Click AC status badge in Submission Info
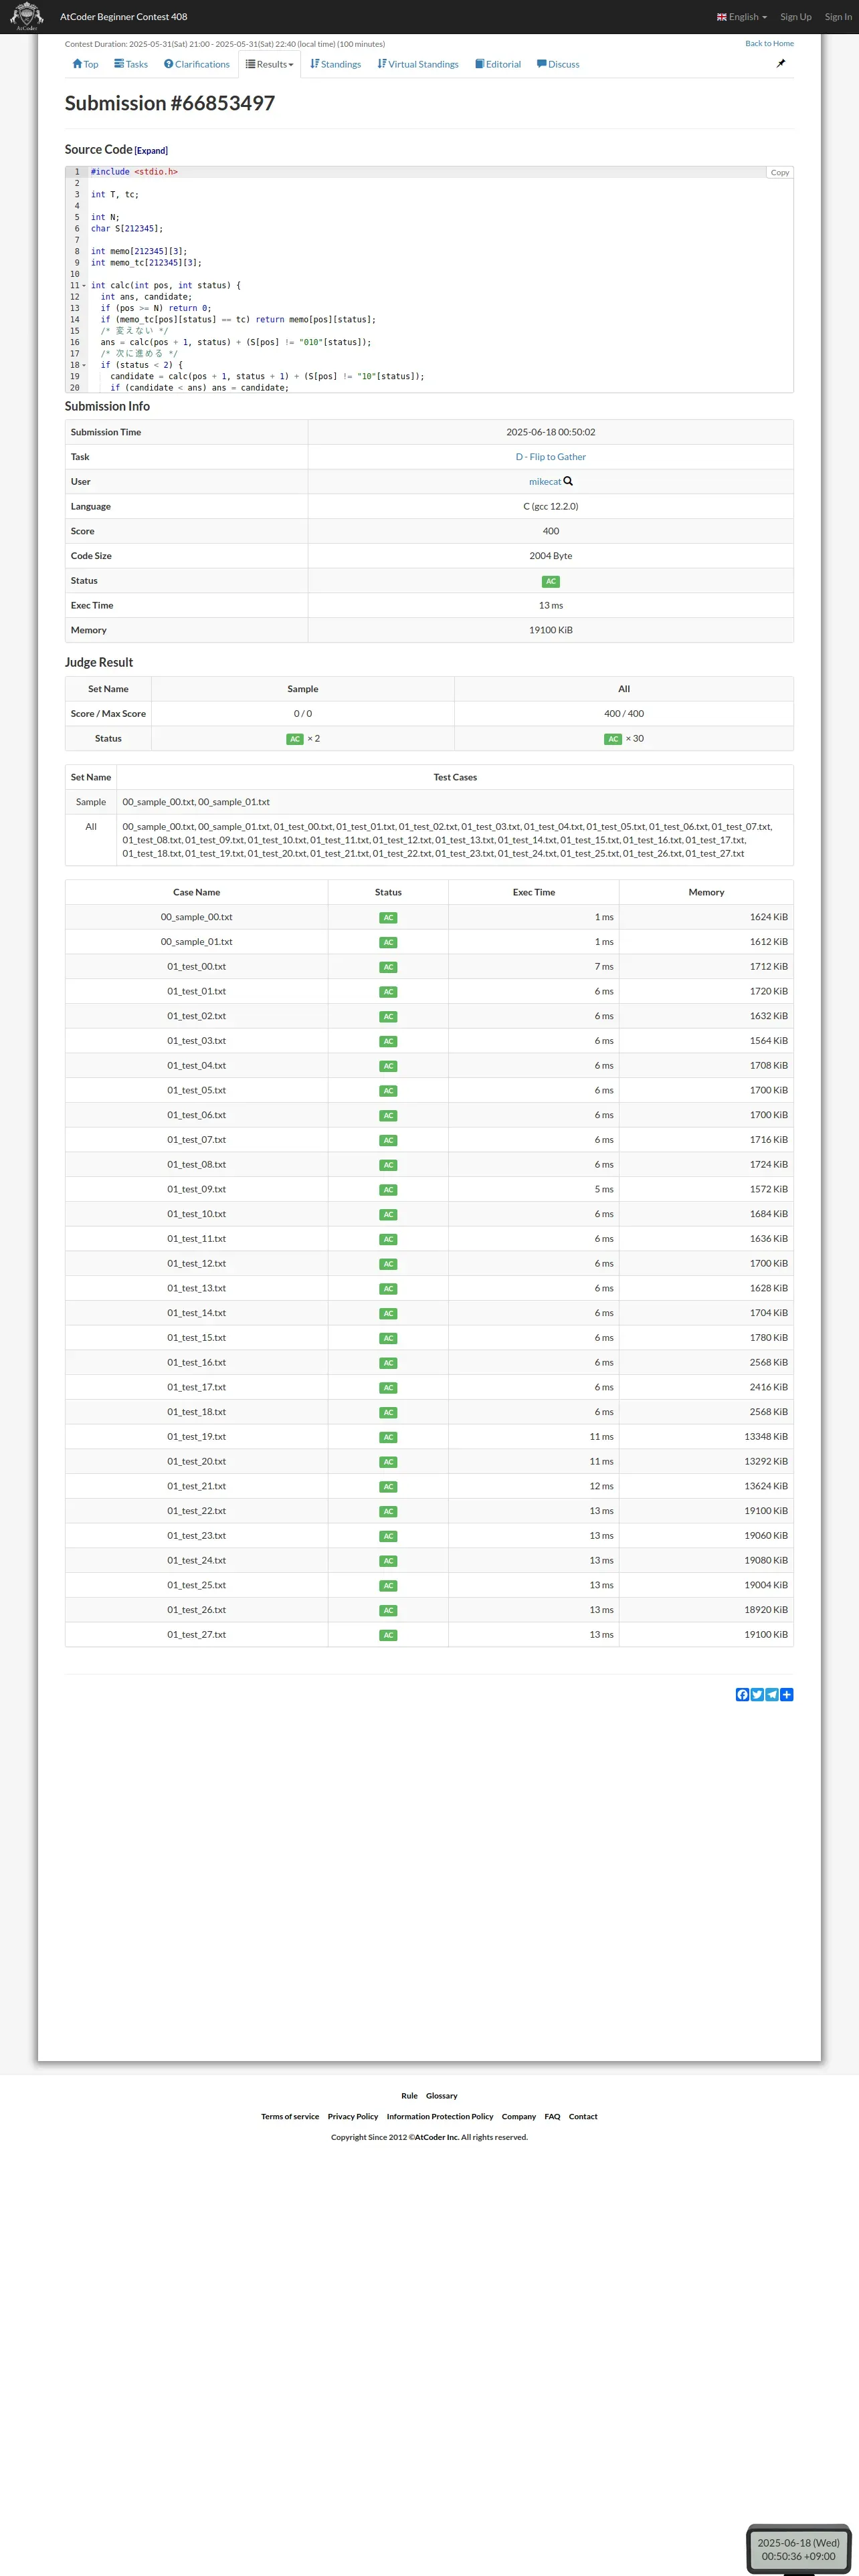 [x=551, y=581]
